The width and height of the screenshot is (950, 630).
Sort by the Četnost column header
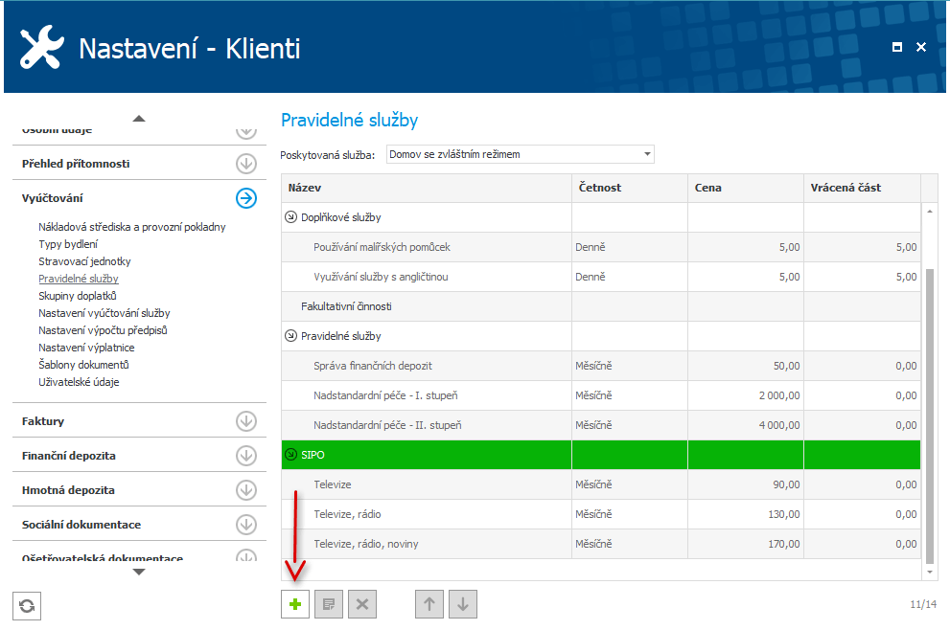[x=630, y=188]
